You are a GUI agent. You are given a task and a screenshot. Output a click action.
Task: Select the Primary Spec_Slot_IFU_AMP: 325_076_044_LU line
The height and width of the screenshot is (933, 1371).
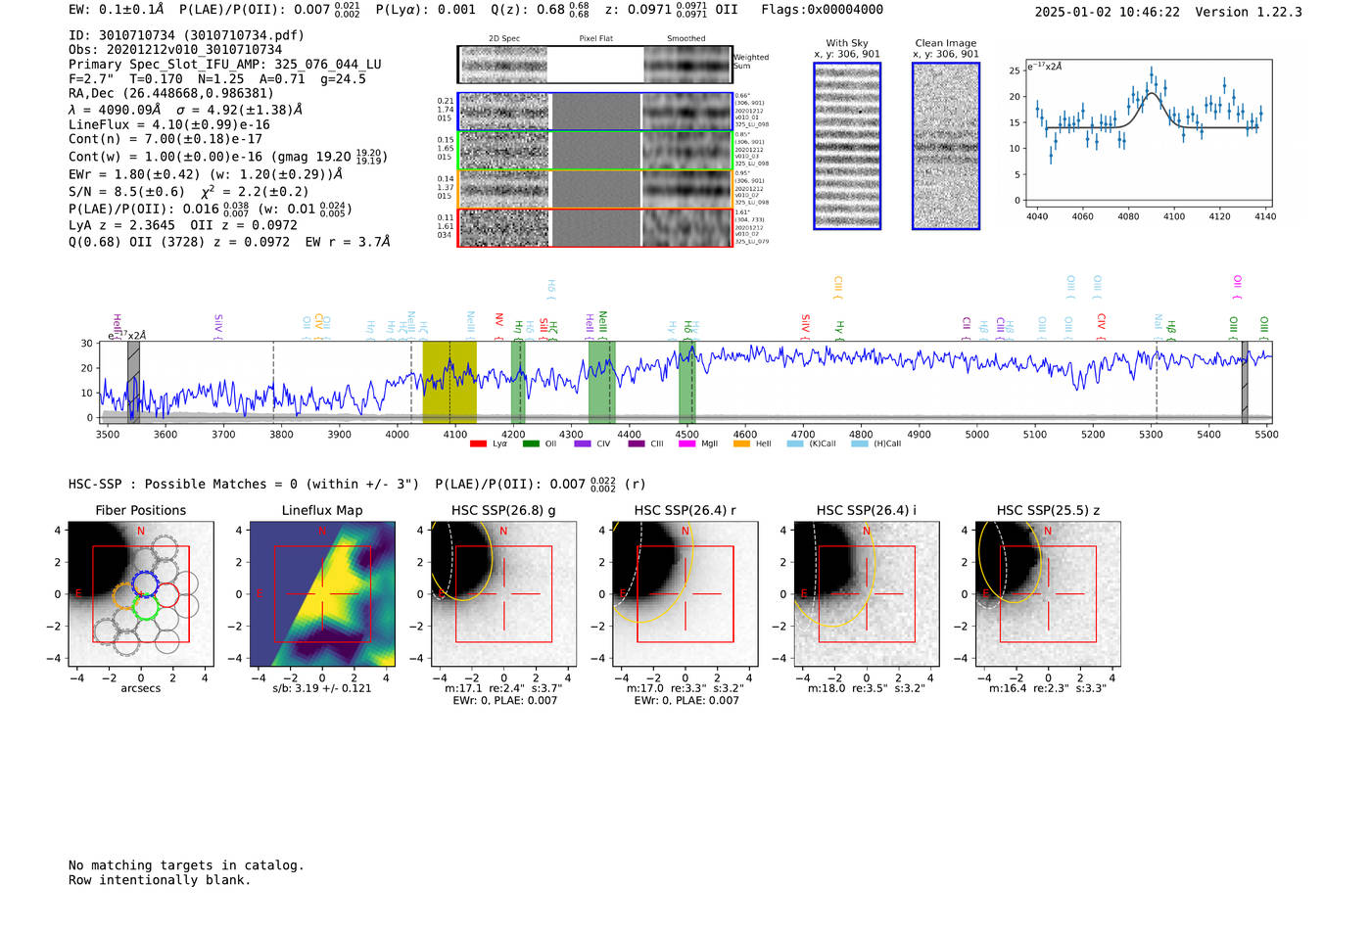pos(225,65)
